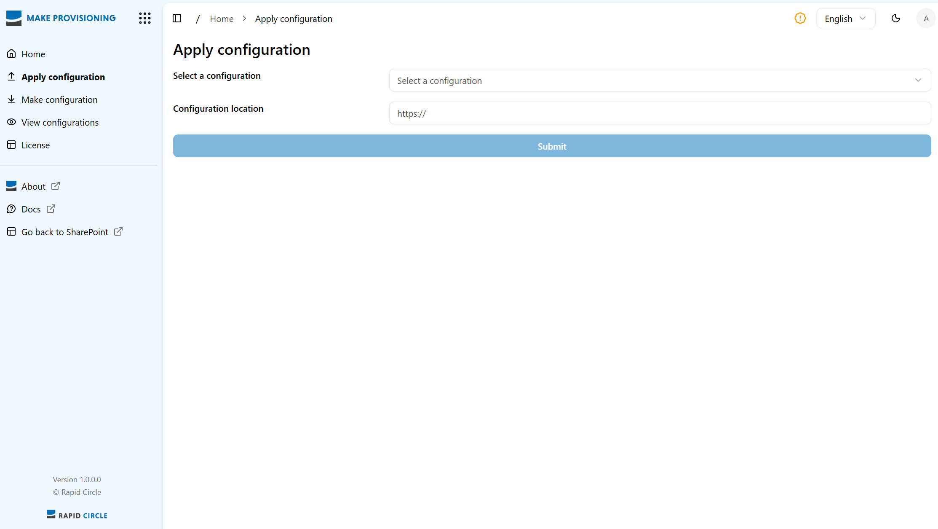Viewport: 938px width, 529px height.
Task: Click the Home house icon in sidebar
Action: tap(12, 54)
